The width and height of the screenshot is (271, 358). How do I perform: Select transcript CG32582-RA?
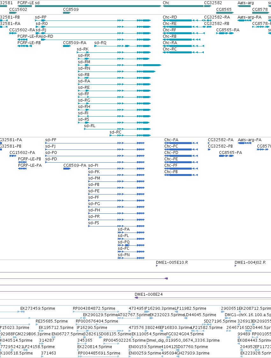[x=217, y=17]
